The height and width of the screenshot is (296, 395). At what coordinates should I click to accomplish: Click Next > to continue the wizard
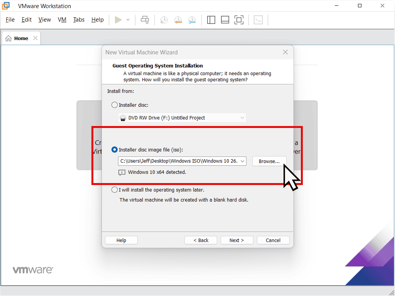(236, 240)
